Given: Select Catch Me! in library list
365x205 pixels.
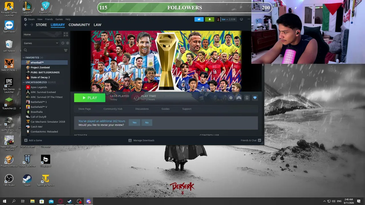Looking at the screenshot, I should [x=45, y=127].
